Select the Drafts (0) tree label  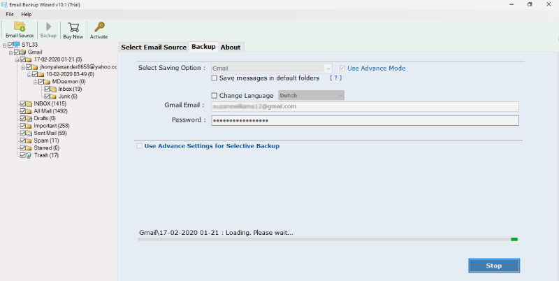[45, 118]
